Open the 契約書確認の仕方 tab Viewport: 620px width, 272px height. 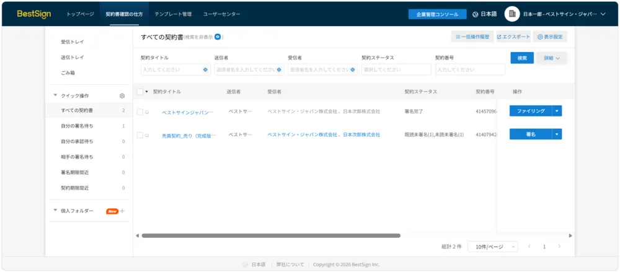tap(124, 14)
